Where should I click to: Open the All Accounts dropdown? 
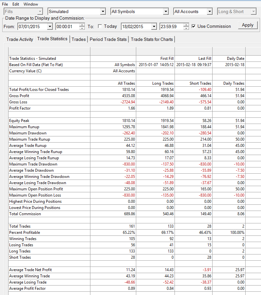pyautogui.click(x=210, y=11)
